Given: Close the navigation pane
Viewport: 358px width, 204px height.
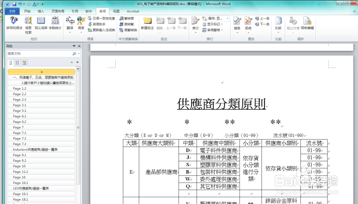Looking at the screenshot, I should (79, 46).
